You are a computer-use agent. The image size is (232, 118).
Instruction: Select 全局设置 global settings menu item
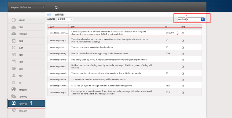coord(23,104)
